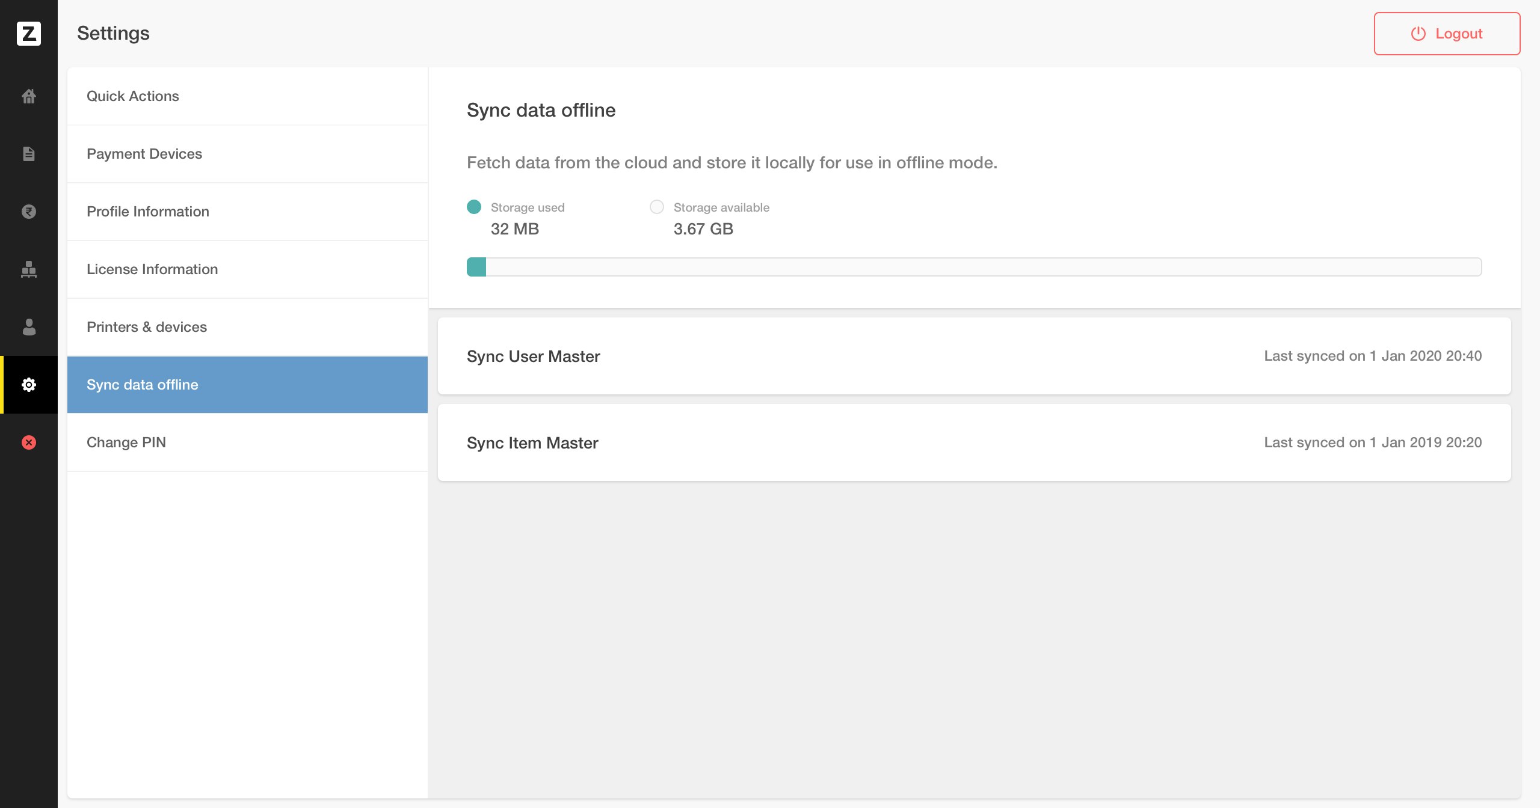Image resolution: width=1540 pixels, height=808 pixels.
Task: Open the home screen from the sidebar
Action: tap(29, 96)
